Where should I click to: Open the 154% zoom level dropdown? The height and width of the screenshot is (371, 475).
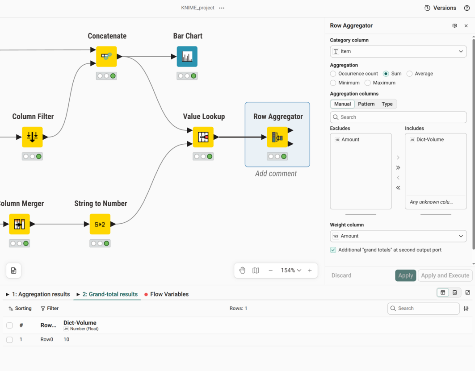point(291,270)
